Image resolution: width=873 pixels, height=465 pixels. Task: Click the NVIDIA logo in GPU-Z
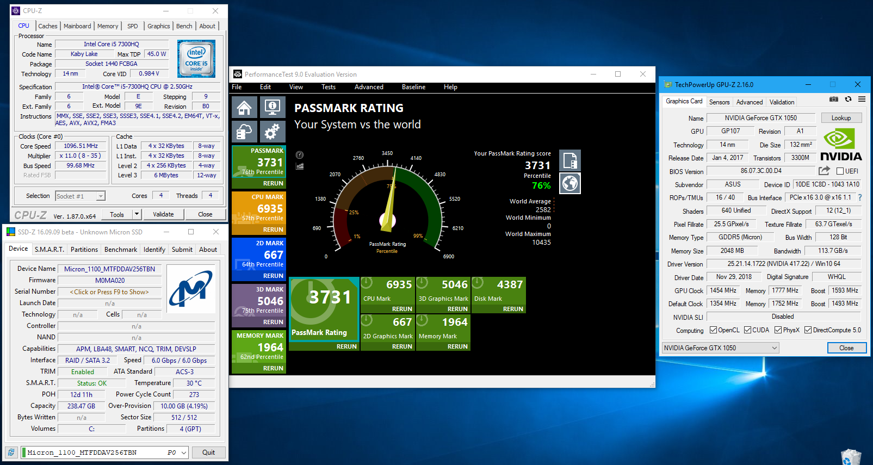[841, 145]
